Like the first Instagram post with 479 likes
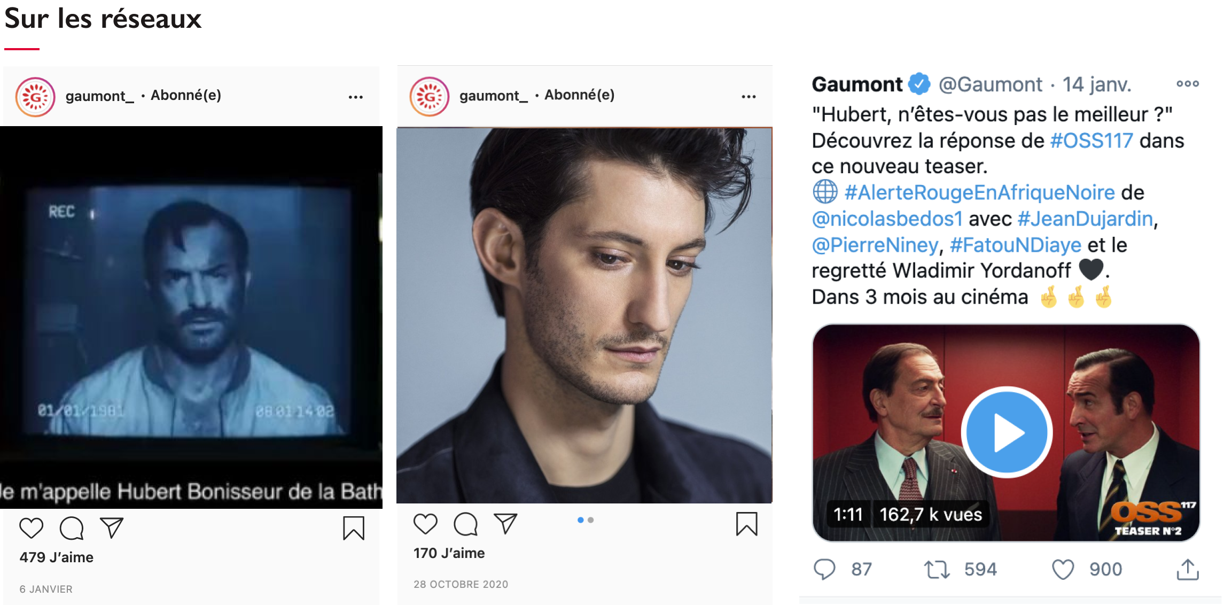 (31, 528)
